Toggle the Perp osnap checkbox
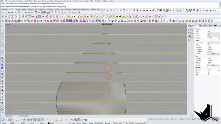This screenshot has height=124, width=221. 180,119
